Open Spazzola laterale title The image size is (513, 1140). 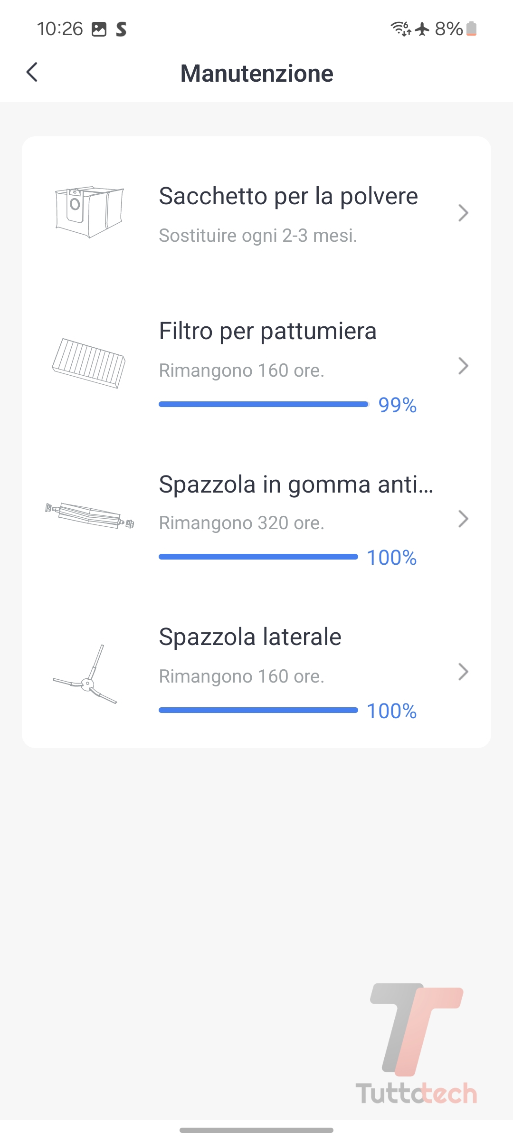250,637
